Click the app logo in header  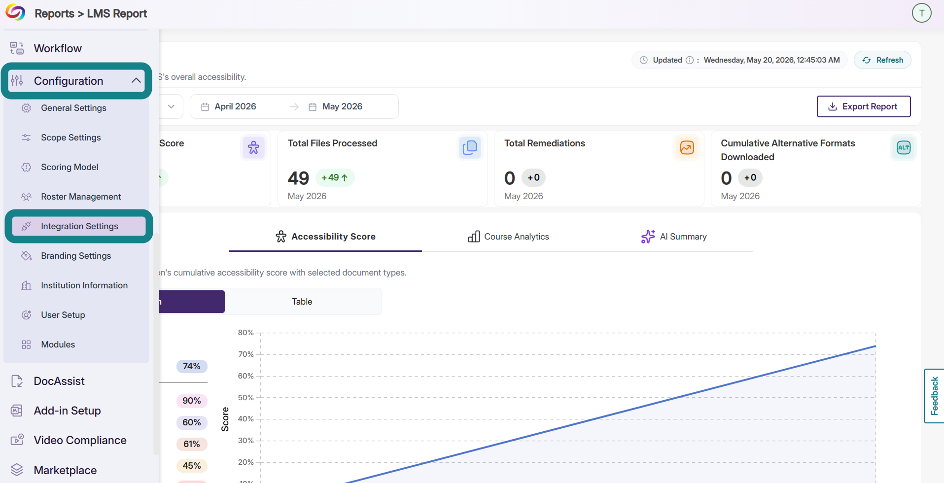click(15, 13)
